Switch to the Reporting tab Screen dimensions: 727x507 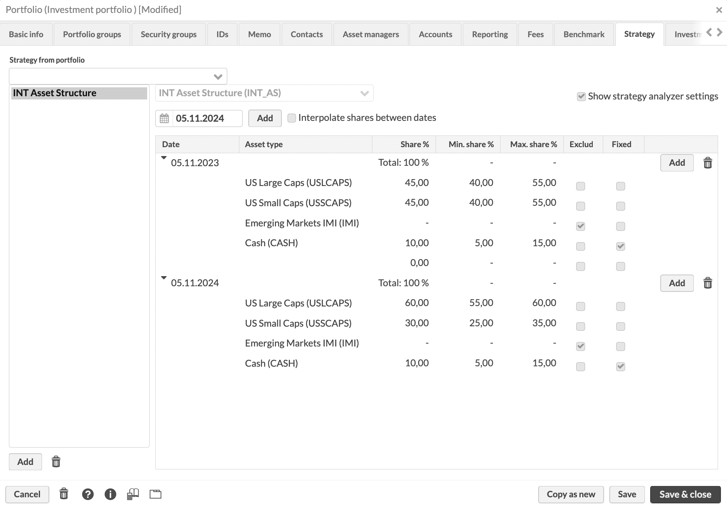coord(490,34)
